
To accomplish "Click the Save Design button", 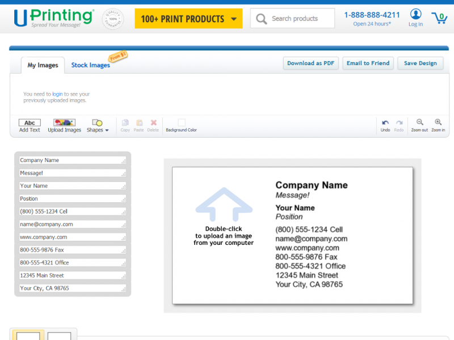I will point(420,63).
